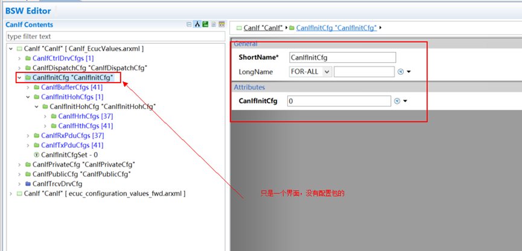The width and height of the screenshot is (522, 251).
Task: Open the dropdown arrow beside CanIfInitCfg value
Action: coord(406,101)
